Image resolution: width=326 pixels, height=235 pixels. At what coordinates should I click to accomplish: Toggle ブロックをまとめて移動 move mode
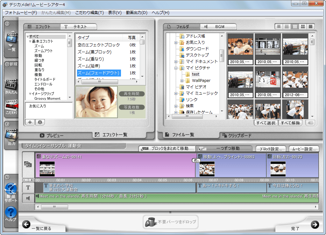tap(167, 148)
